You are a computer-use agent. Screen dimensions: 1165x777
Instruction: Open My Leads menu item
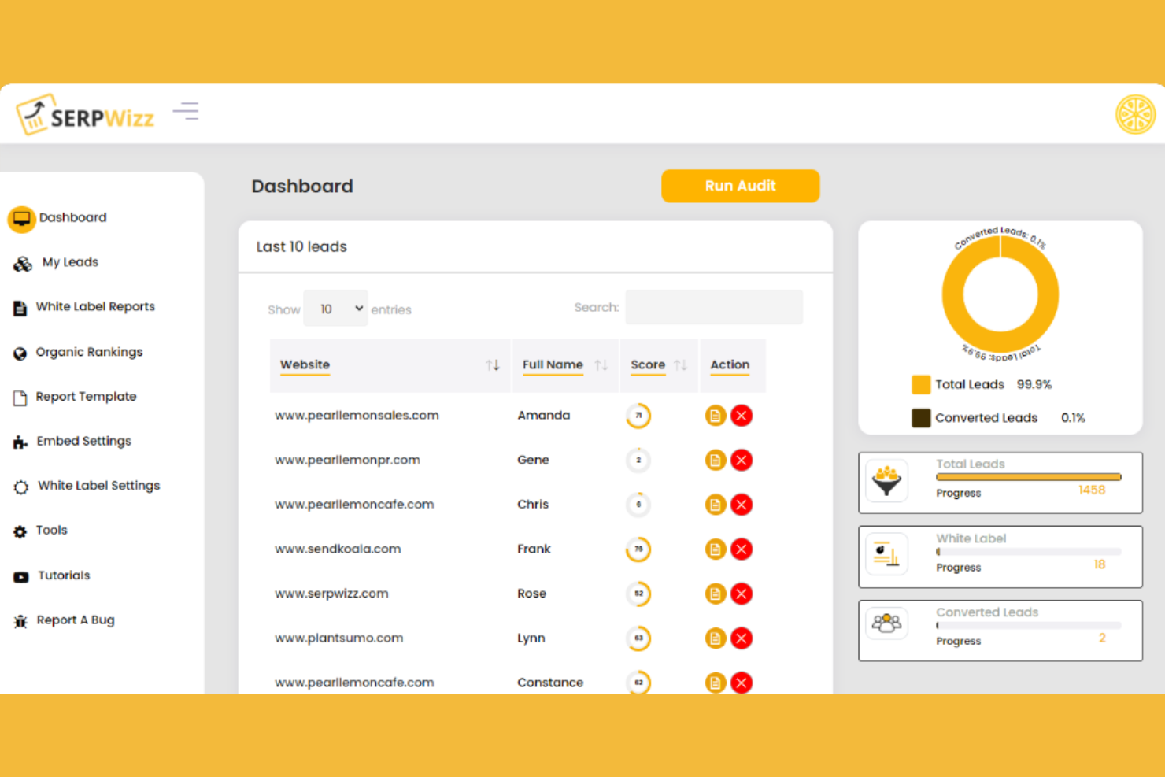click(70, 262)
